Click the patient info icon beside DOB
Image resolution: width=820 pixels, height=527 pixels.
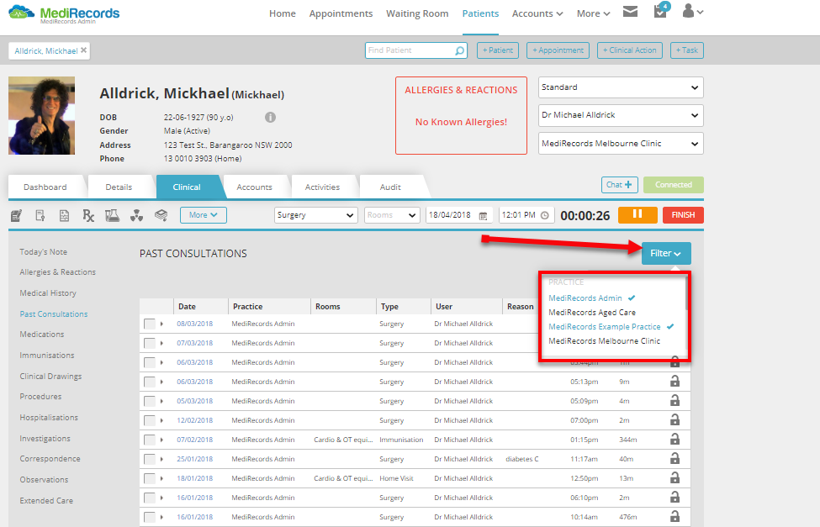(270, 117)
